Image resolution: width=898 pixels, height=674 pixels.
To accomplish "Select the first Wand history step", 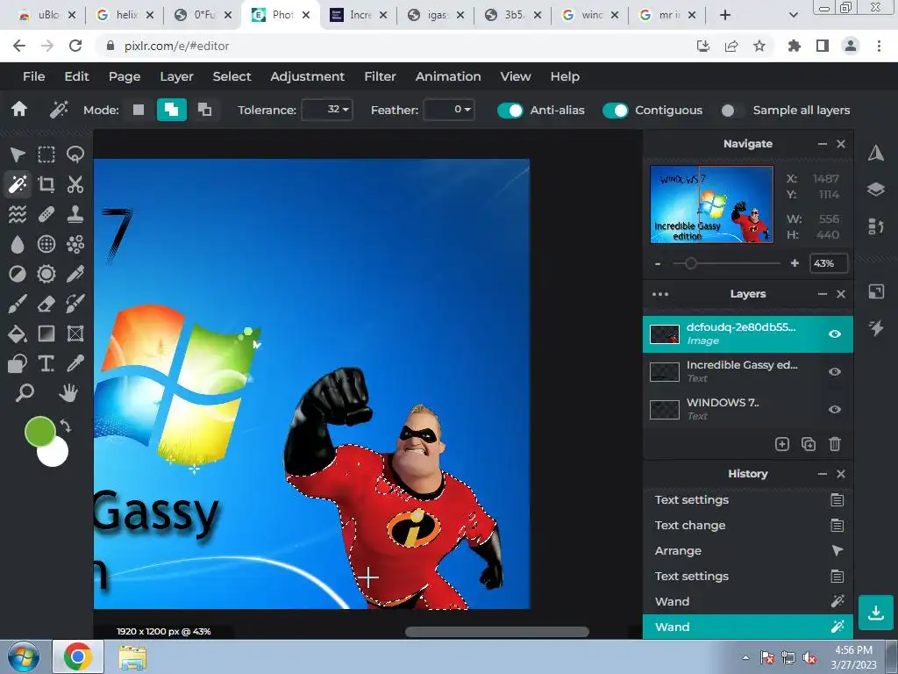I will tap(748, 602).
